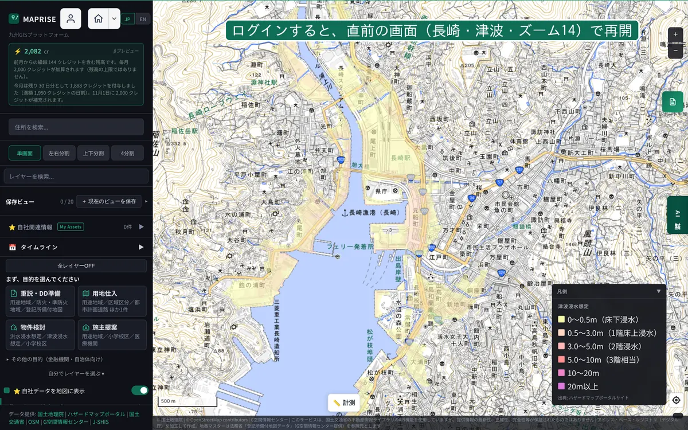Click the star icon by 自社関連情報
The image size is (688, 430).
pos(12,227)
